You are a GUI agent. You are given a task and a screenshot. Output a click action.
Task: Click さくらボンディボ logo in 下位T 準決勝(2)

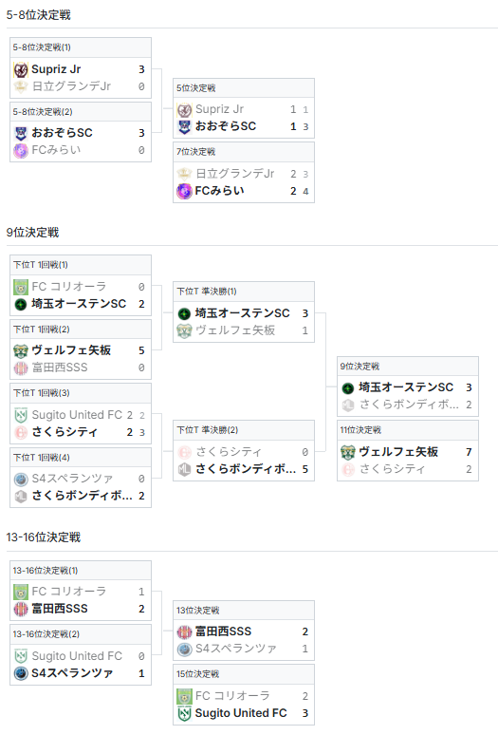[x=184, y=469]
